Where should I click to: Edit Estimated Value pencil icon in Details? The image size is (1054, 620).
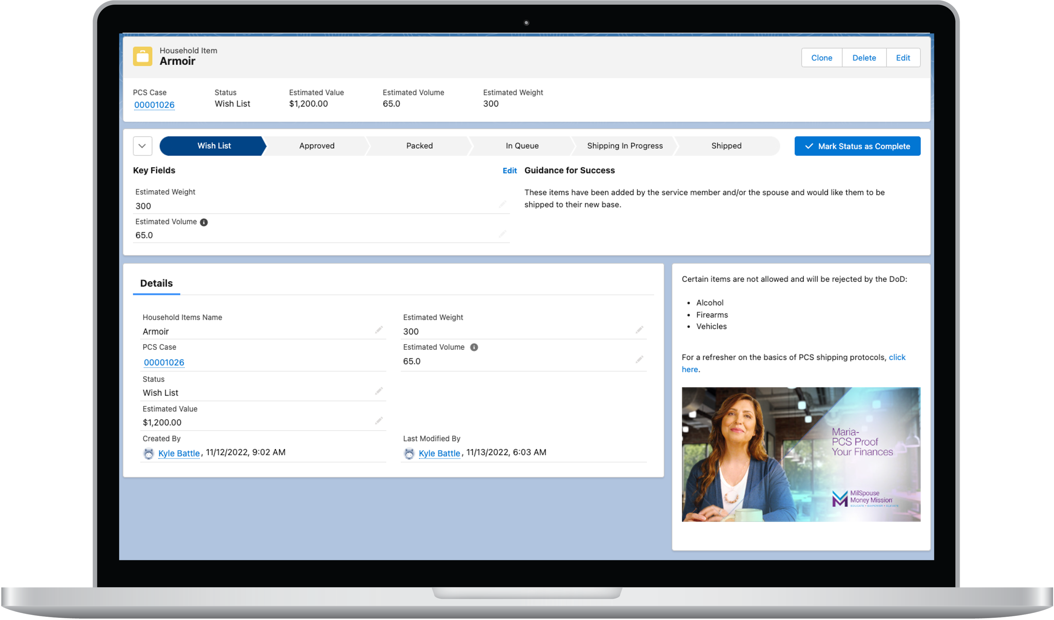378,421
